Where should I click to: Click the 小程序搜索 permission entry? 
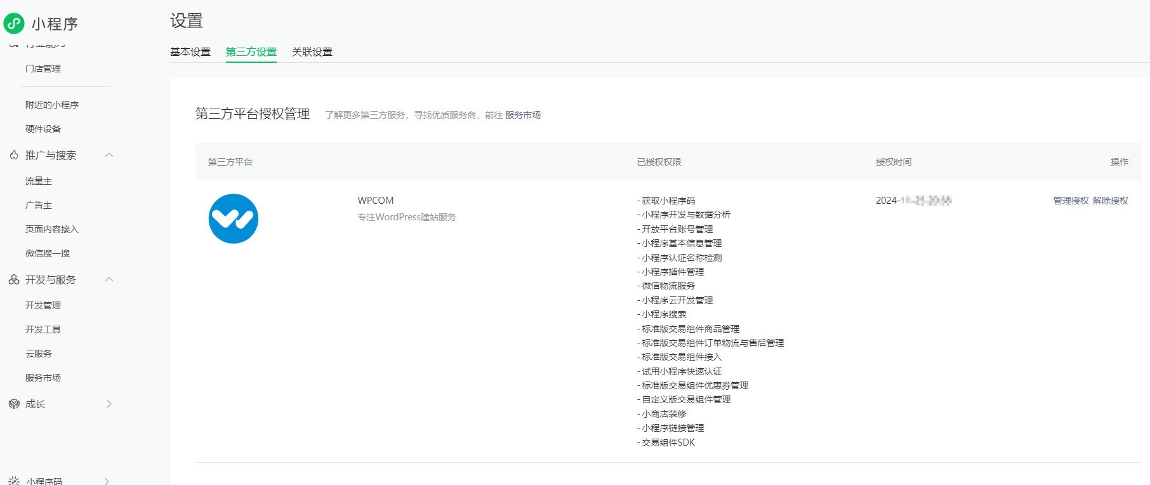pos(662,314)
